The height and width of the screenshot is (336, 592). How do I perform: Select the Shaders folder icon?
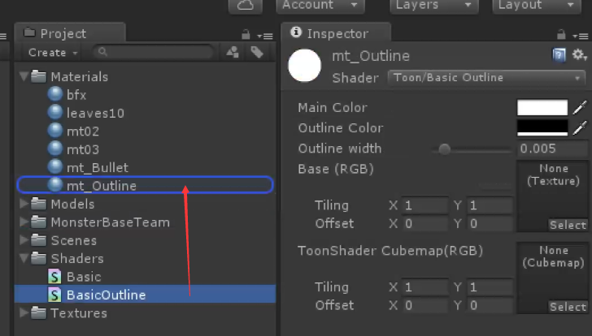38,258
